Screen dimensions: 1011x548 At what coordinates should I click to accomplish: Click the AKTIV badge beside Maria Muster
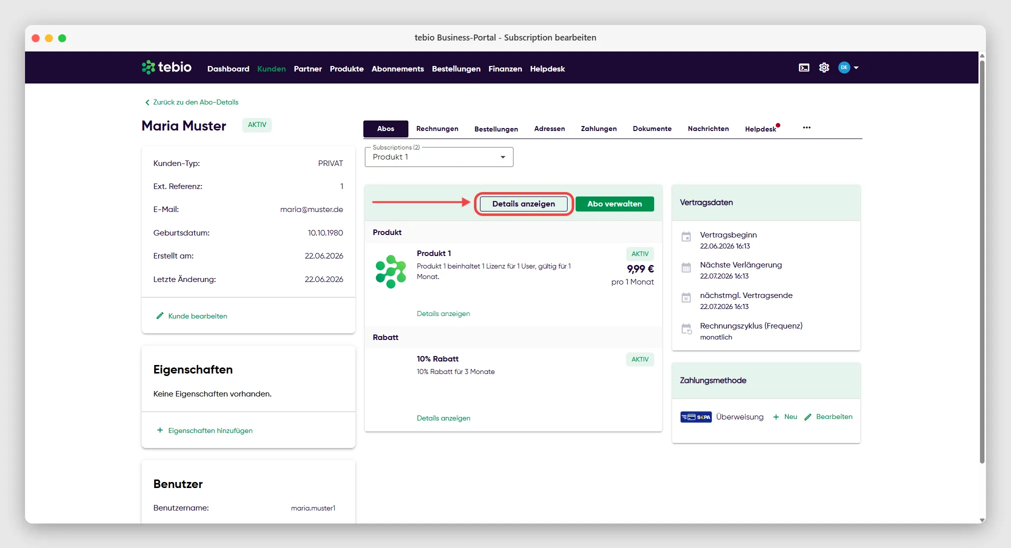[x=257, y=125]
